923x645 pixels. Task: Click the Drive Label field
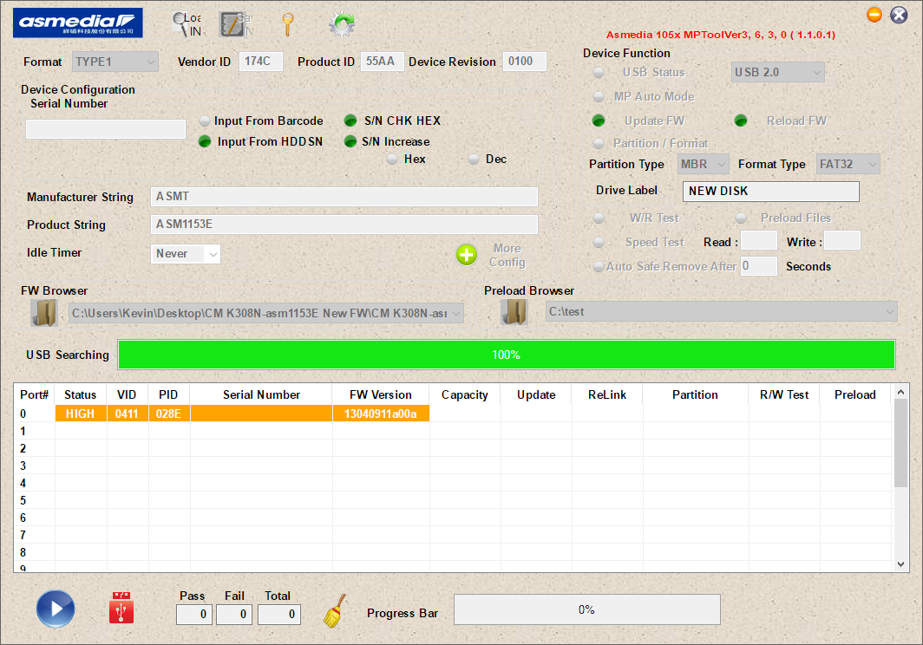click(x=771, y=192)
